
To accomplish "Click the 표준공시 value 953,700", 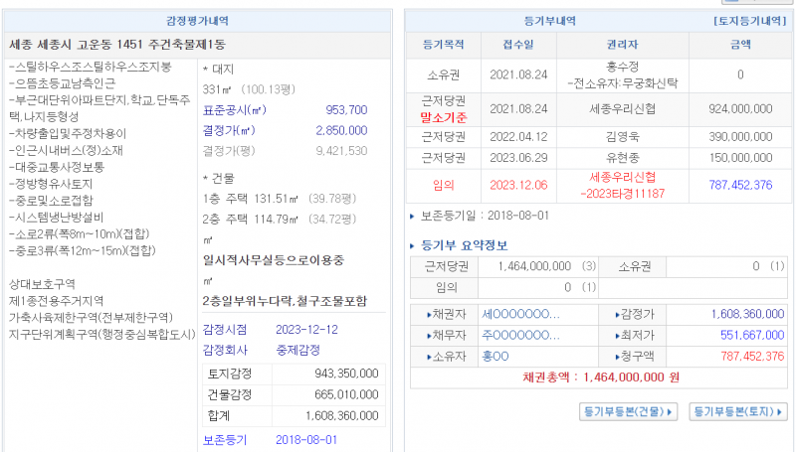I will point(346,110).
